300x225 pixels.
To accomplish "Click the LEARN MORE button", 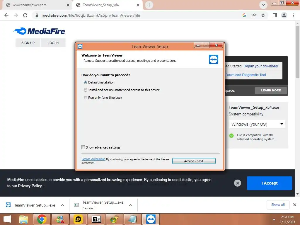I will click(x=271, y=90).
